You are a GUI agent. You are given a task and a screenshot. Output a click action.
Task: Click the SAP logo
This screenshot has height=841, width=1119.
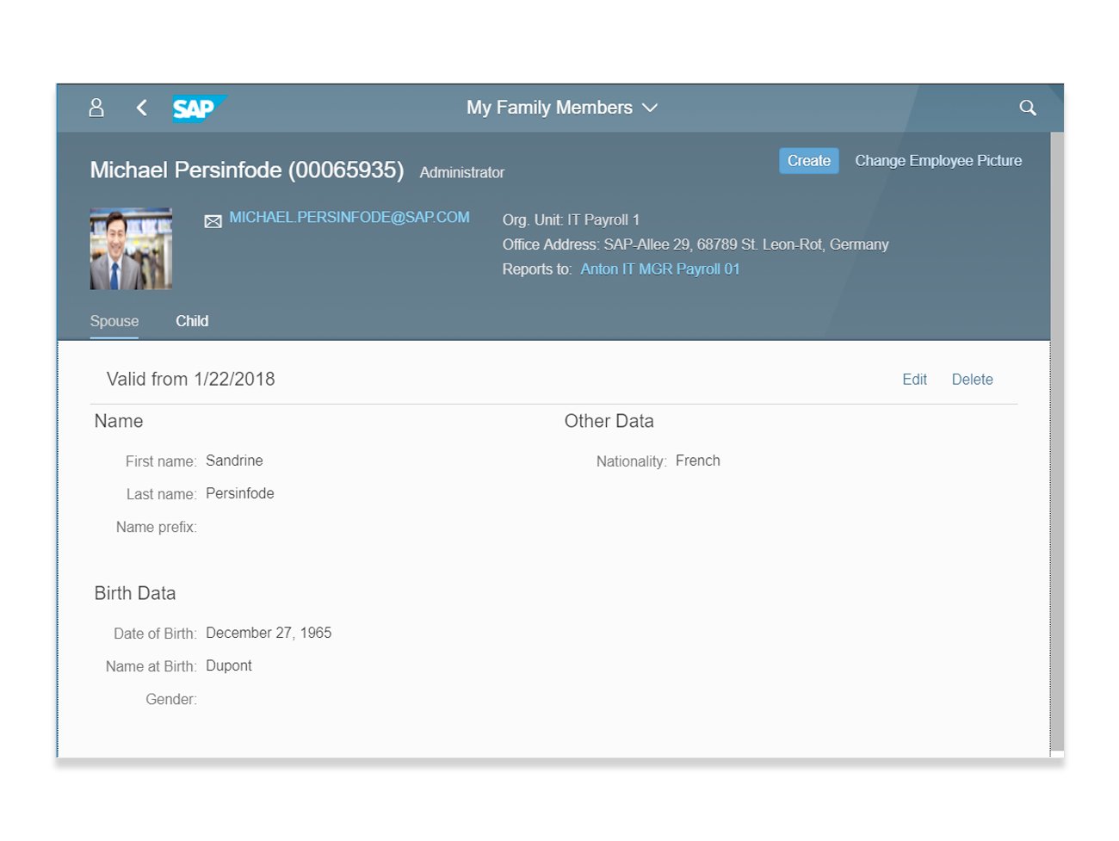(x=199, y=108)
